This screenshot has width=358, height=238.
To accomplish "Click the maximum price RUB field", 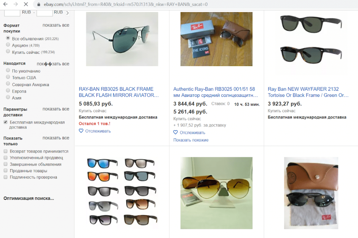I will (44, 13).
